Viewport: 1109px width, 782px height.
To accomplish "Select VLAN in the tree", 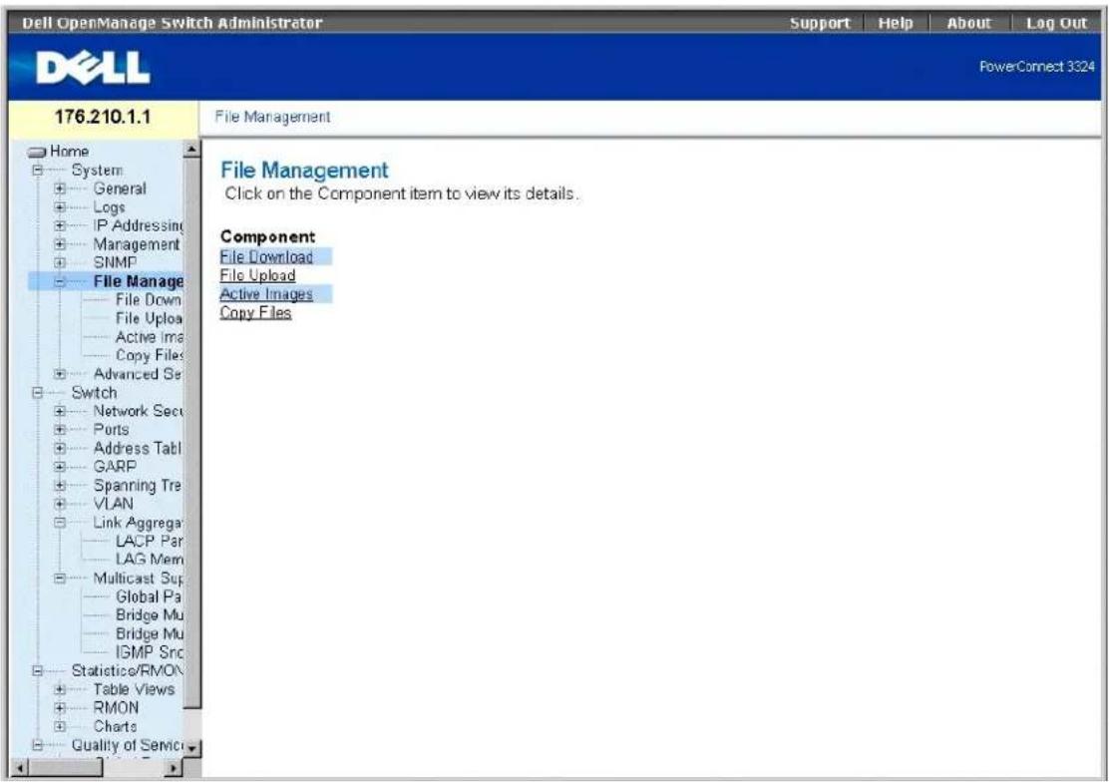I will tap(113, 504).
